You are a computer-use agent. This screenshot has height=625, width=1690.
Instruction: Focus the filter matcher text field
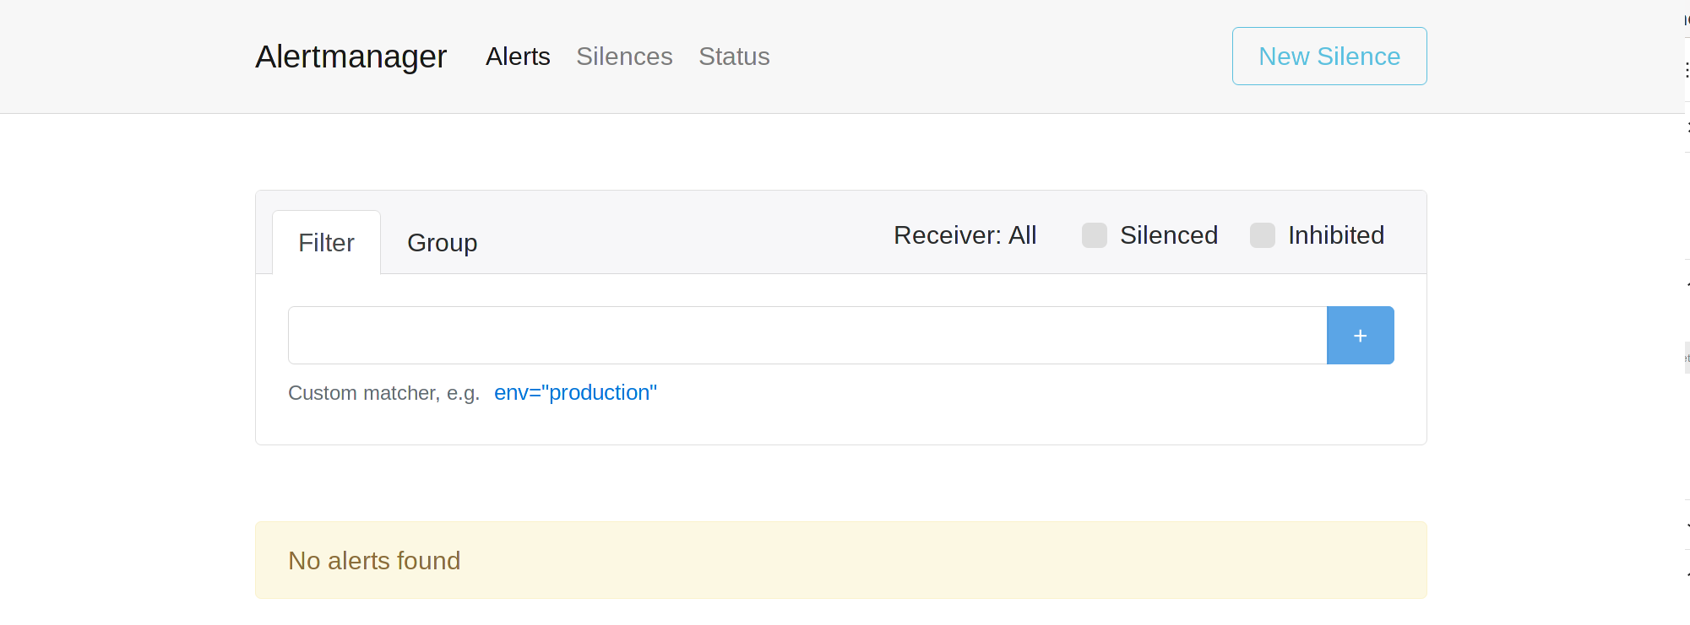click(x=807, y=336)
